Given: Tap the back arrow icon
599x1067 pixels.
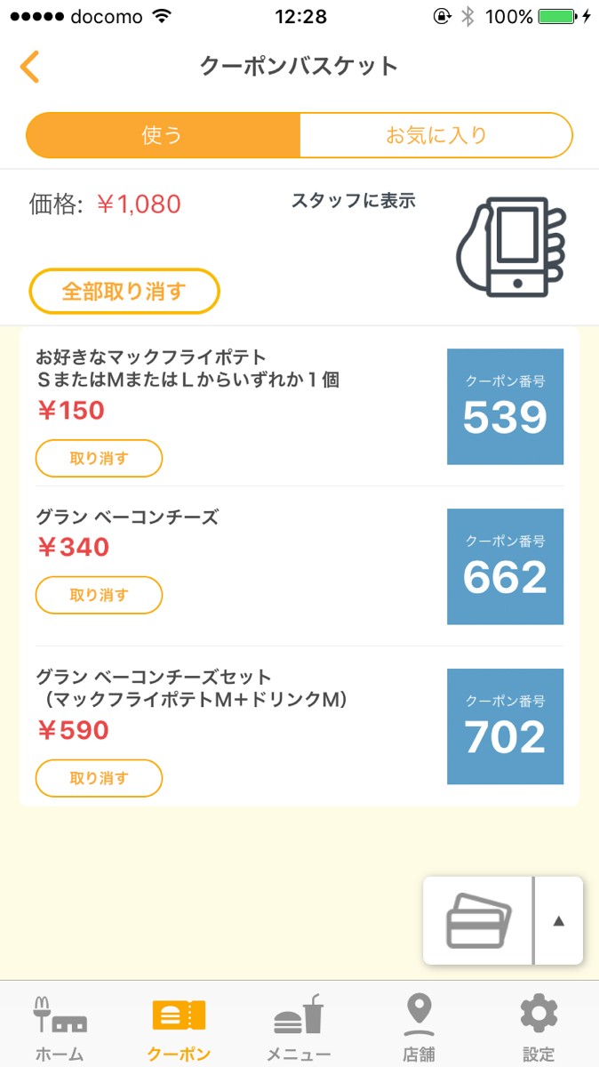Looking at the screenshot, I should pos(30,67).
